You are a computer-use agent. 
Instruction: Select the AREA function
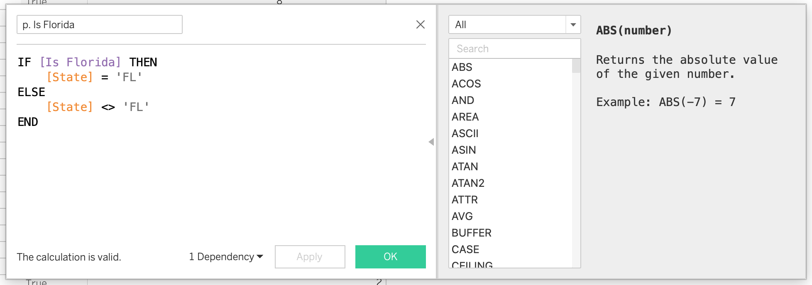click(x=465, y=117)
